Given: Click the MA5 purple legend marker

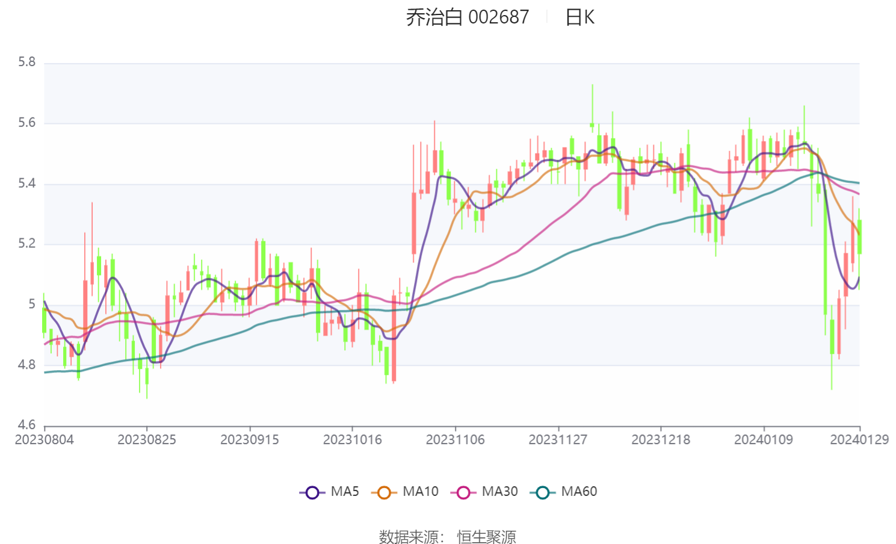Looking at the screenshot, I should 312,492.
